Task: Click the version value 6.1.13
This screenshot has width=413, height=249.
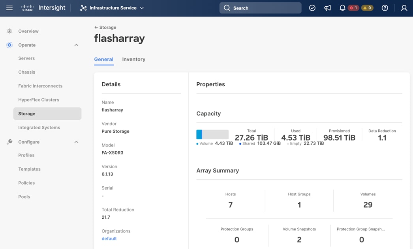Action: coord(107,174)
